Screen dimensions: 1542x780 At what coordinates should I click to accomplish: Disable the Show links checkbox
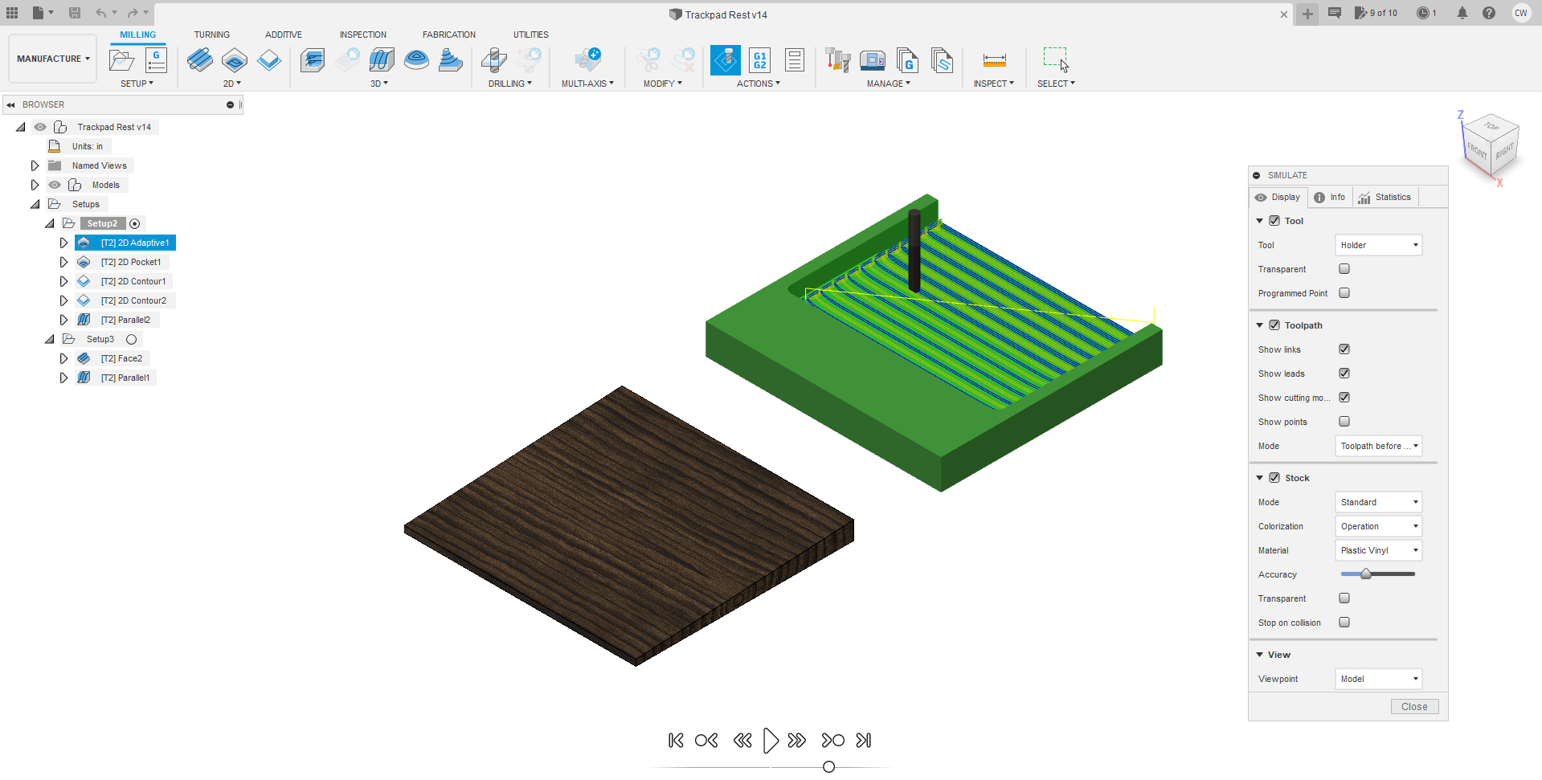pyautogui.click(x=1344, y=349)
